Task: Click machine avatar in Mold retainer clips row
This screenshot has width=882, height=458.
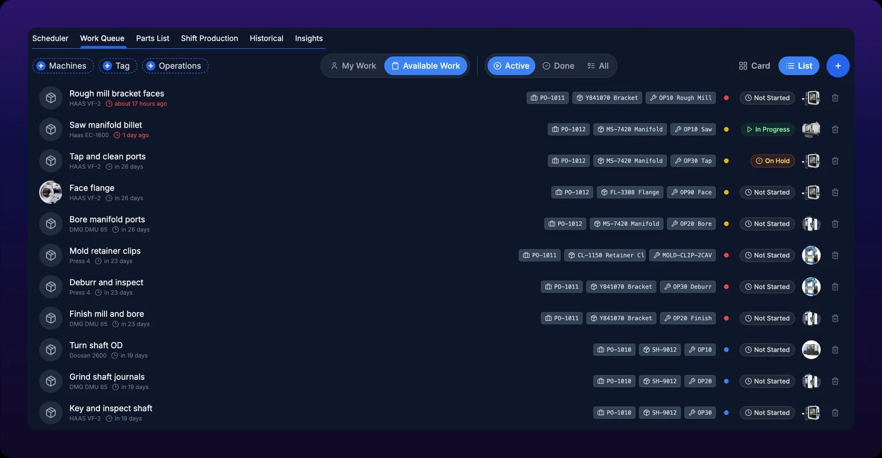Action: [x=811, y=255]
